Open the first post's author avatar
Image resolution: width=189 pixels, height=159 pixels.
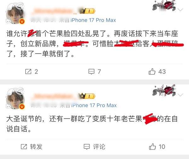[15, 14]
